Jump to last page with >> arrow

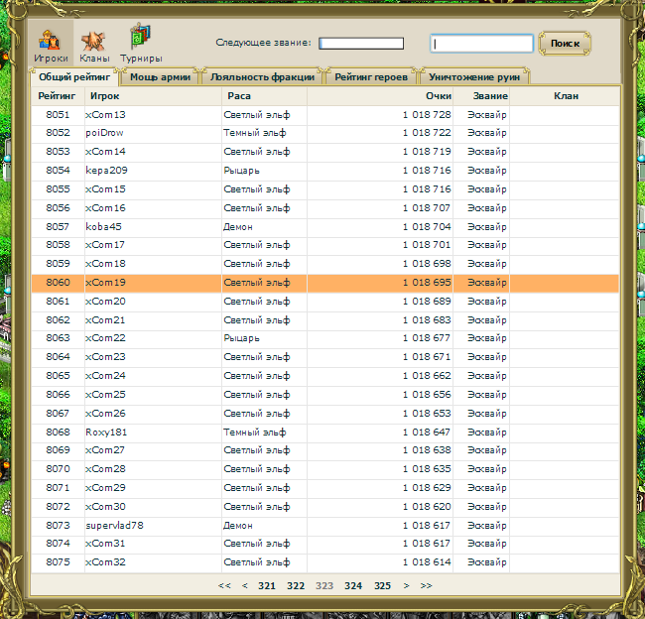pyautogui.click(x=426, y=586)
